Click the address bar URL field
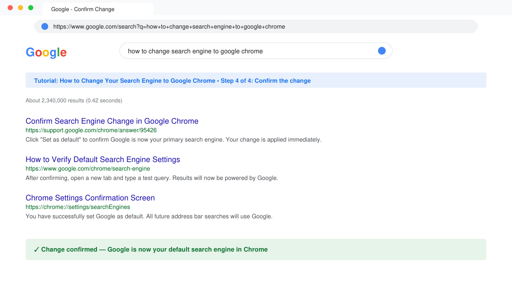 click(256, 26)
